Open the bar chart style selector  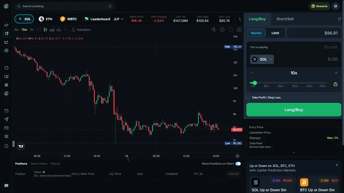pos(59,29)
